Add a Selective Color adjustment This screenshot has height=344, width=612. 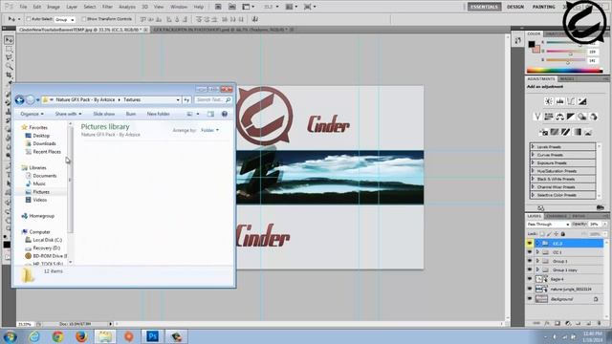pyautogui.click(x=588, y=132)
